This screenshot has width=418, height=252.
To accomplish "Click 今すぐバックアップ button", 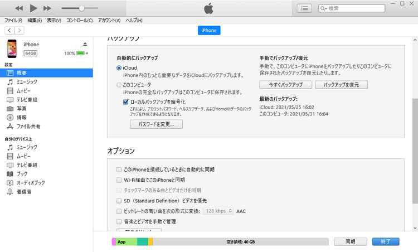I will point(285,85).
